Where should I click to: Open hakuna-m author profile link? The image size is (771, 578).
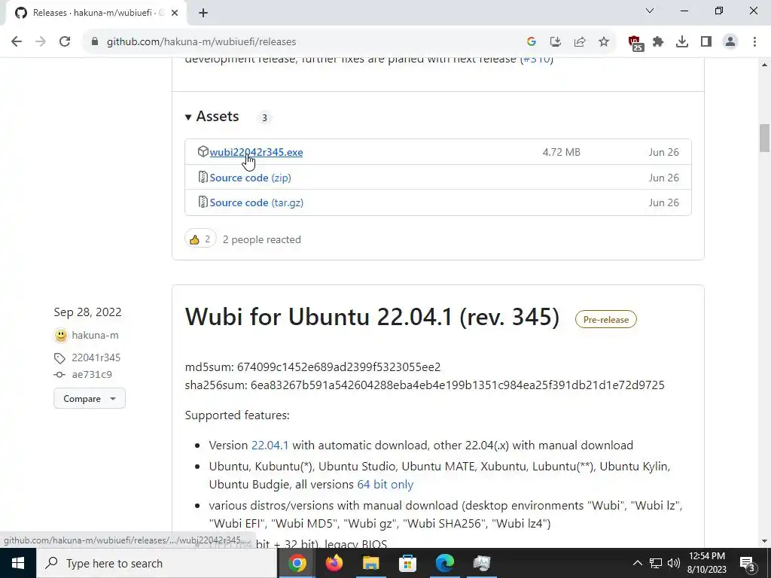coord(95,335)
